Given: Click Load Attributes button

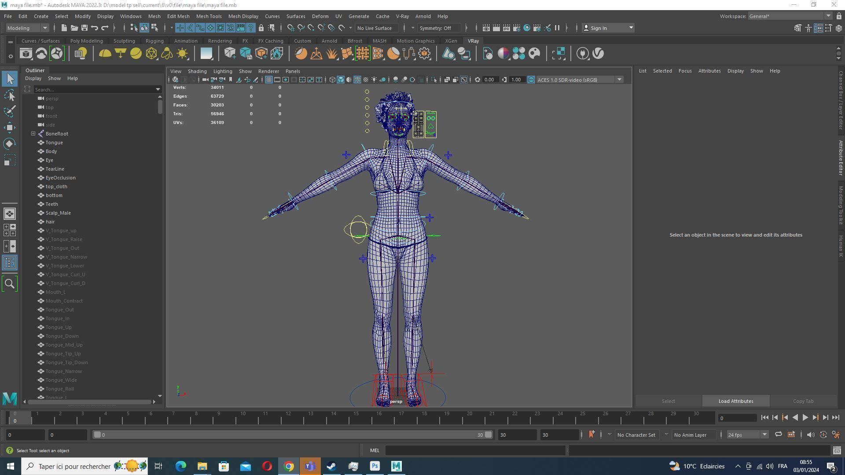Looking at the screenshot, I should [735, 401].
